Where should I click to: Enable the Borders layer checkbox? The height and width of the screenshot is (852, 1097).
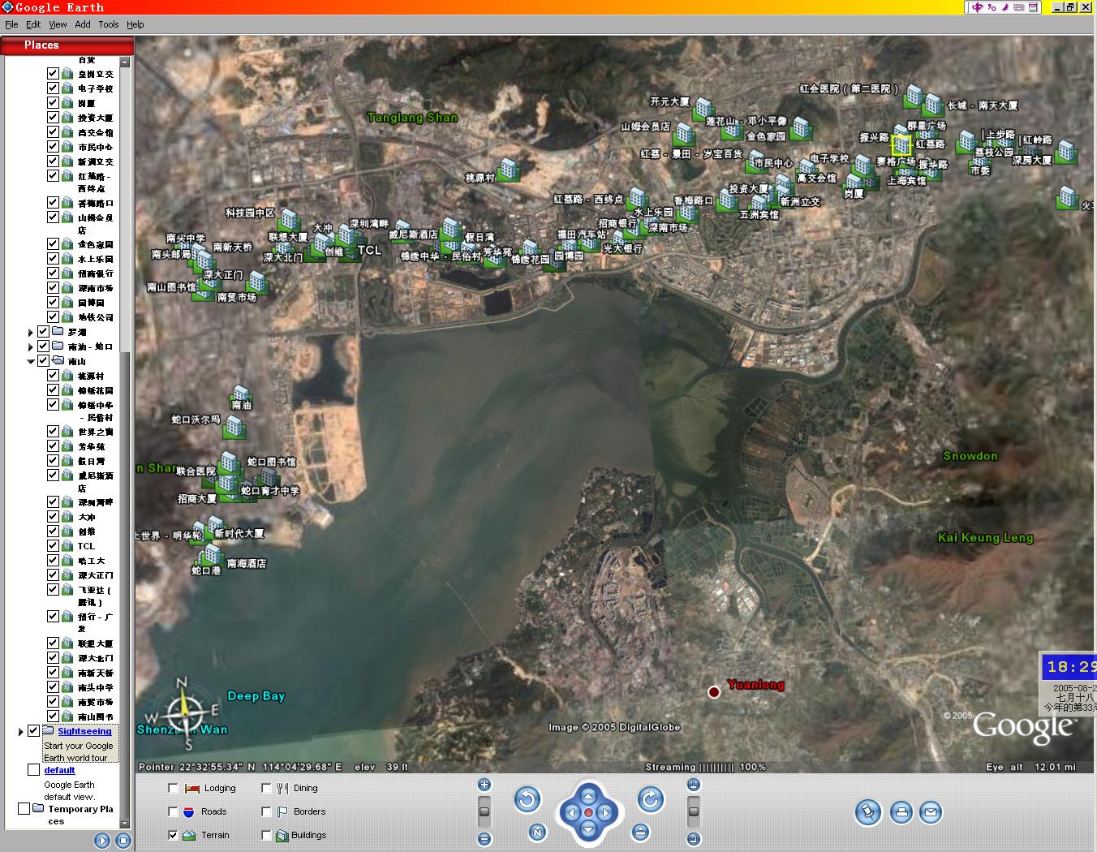pos(266,811)
